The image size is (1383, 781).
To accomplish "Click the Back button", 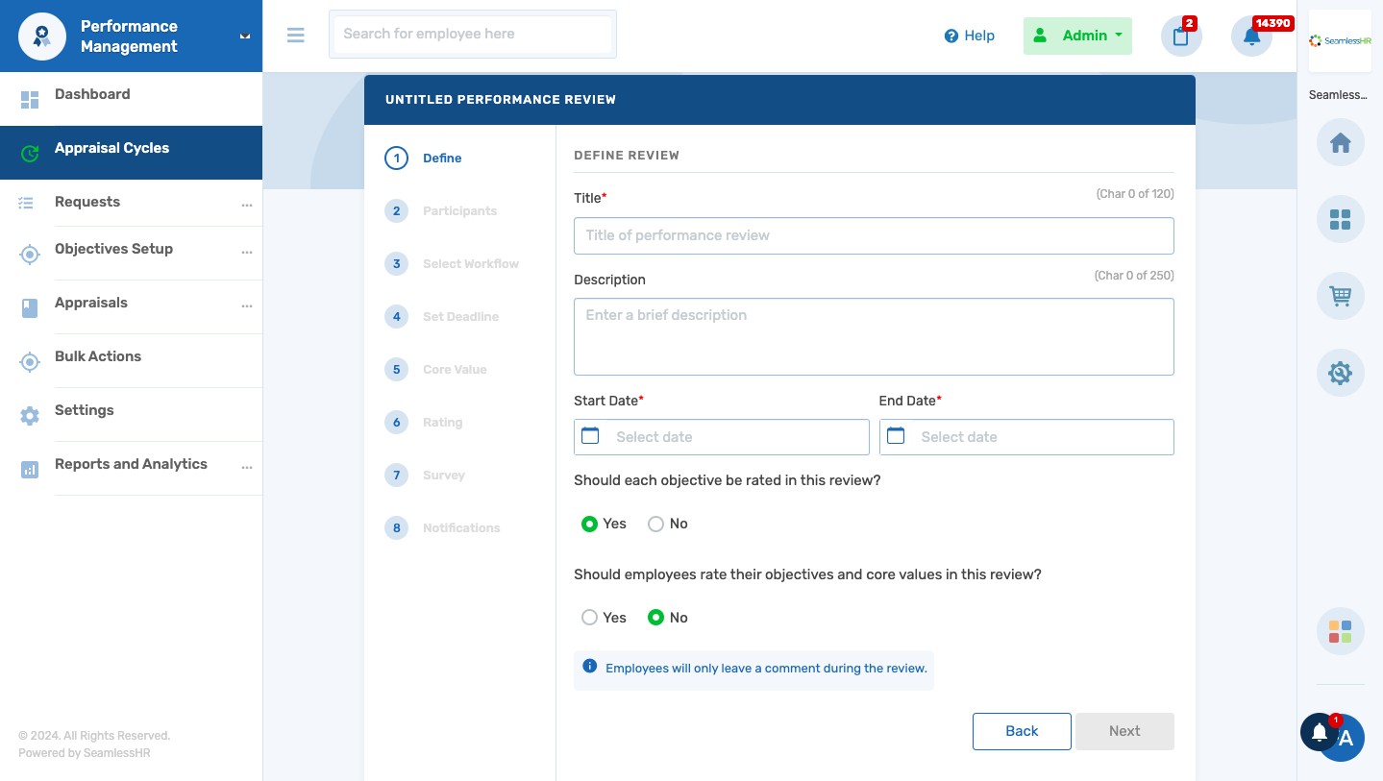I will (1022, 731).
